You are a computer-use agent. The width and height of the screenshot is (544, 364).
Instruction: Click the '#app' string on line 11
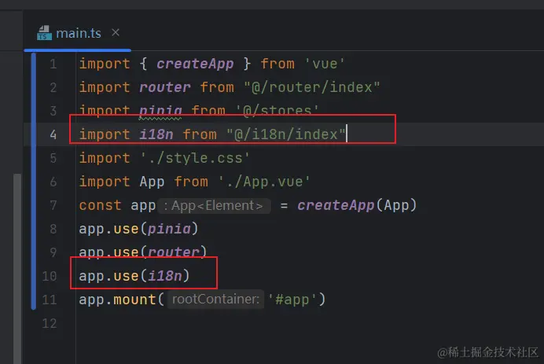[x=292, y=300]
